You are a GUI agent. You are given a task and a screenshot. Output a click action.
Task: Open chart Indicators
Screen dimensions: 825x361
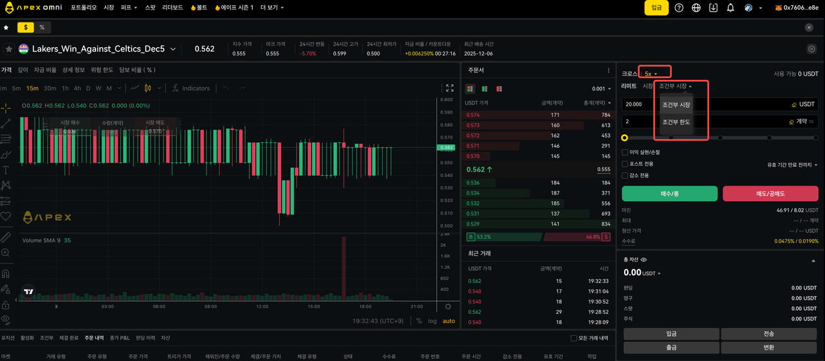191,88
